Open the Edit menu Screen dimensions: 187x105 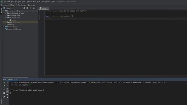point(8,2)
